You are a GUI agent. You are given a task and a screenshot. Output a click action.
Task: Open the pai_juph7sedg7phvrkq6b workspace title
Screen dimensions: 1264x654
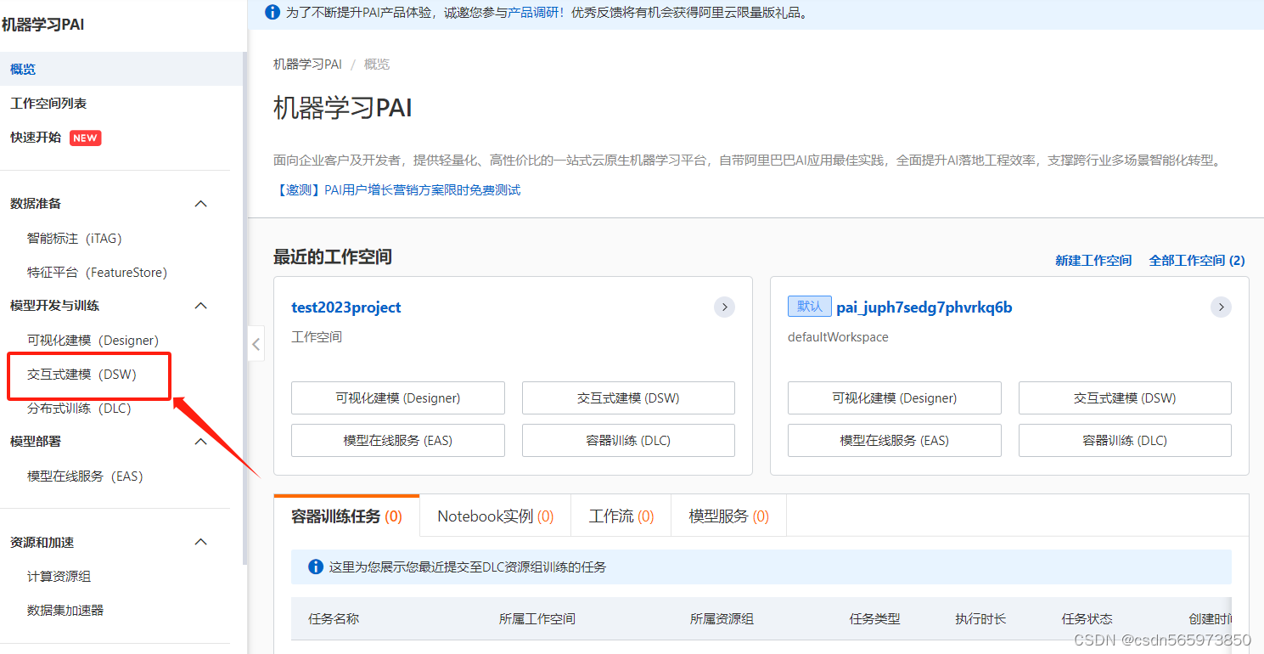924,307
